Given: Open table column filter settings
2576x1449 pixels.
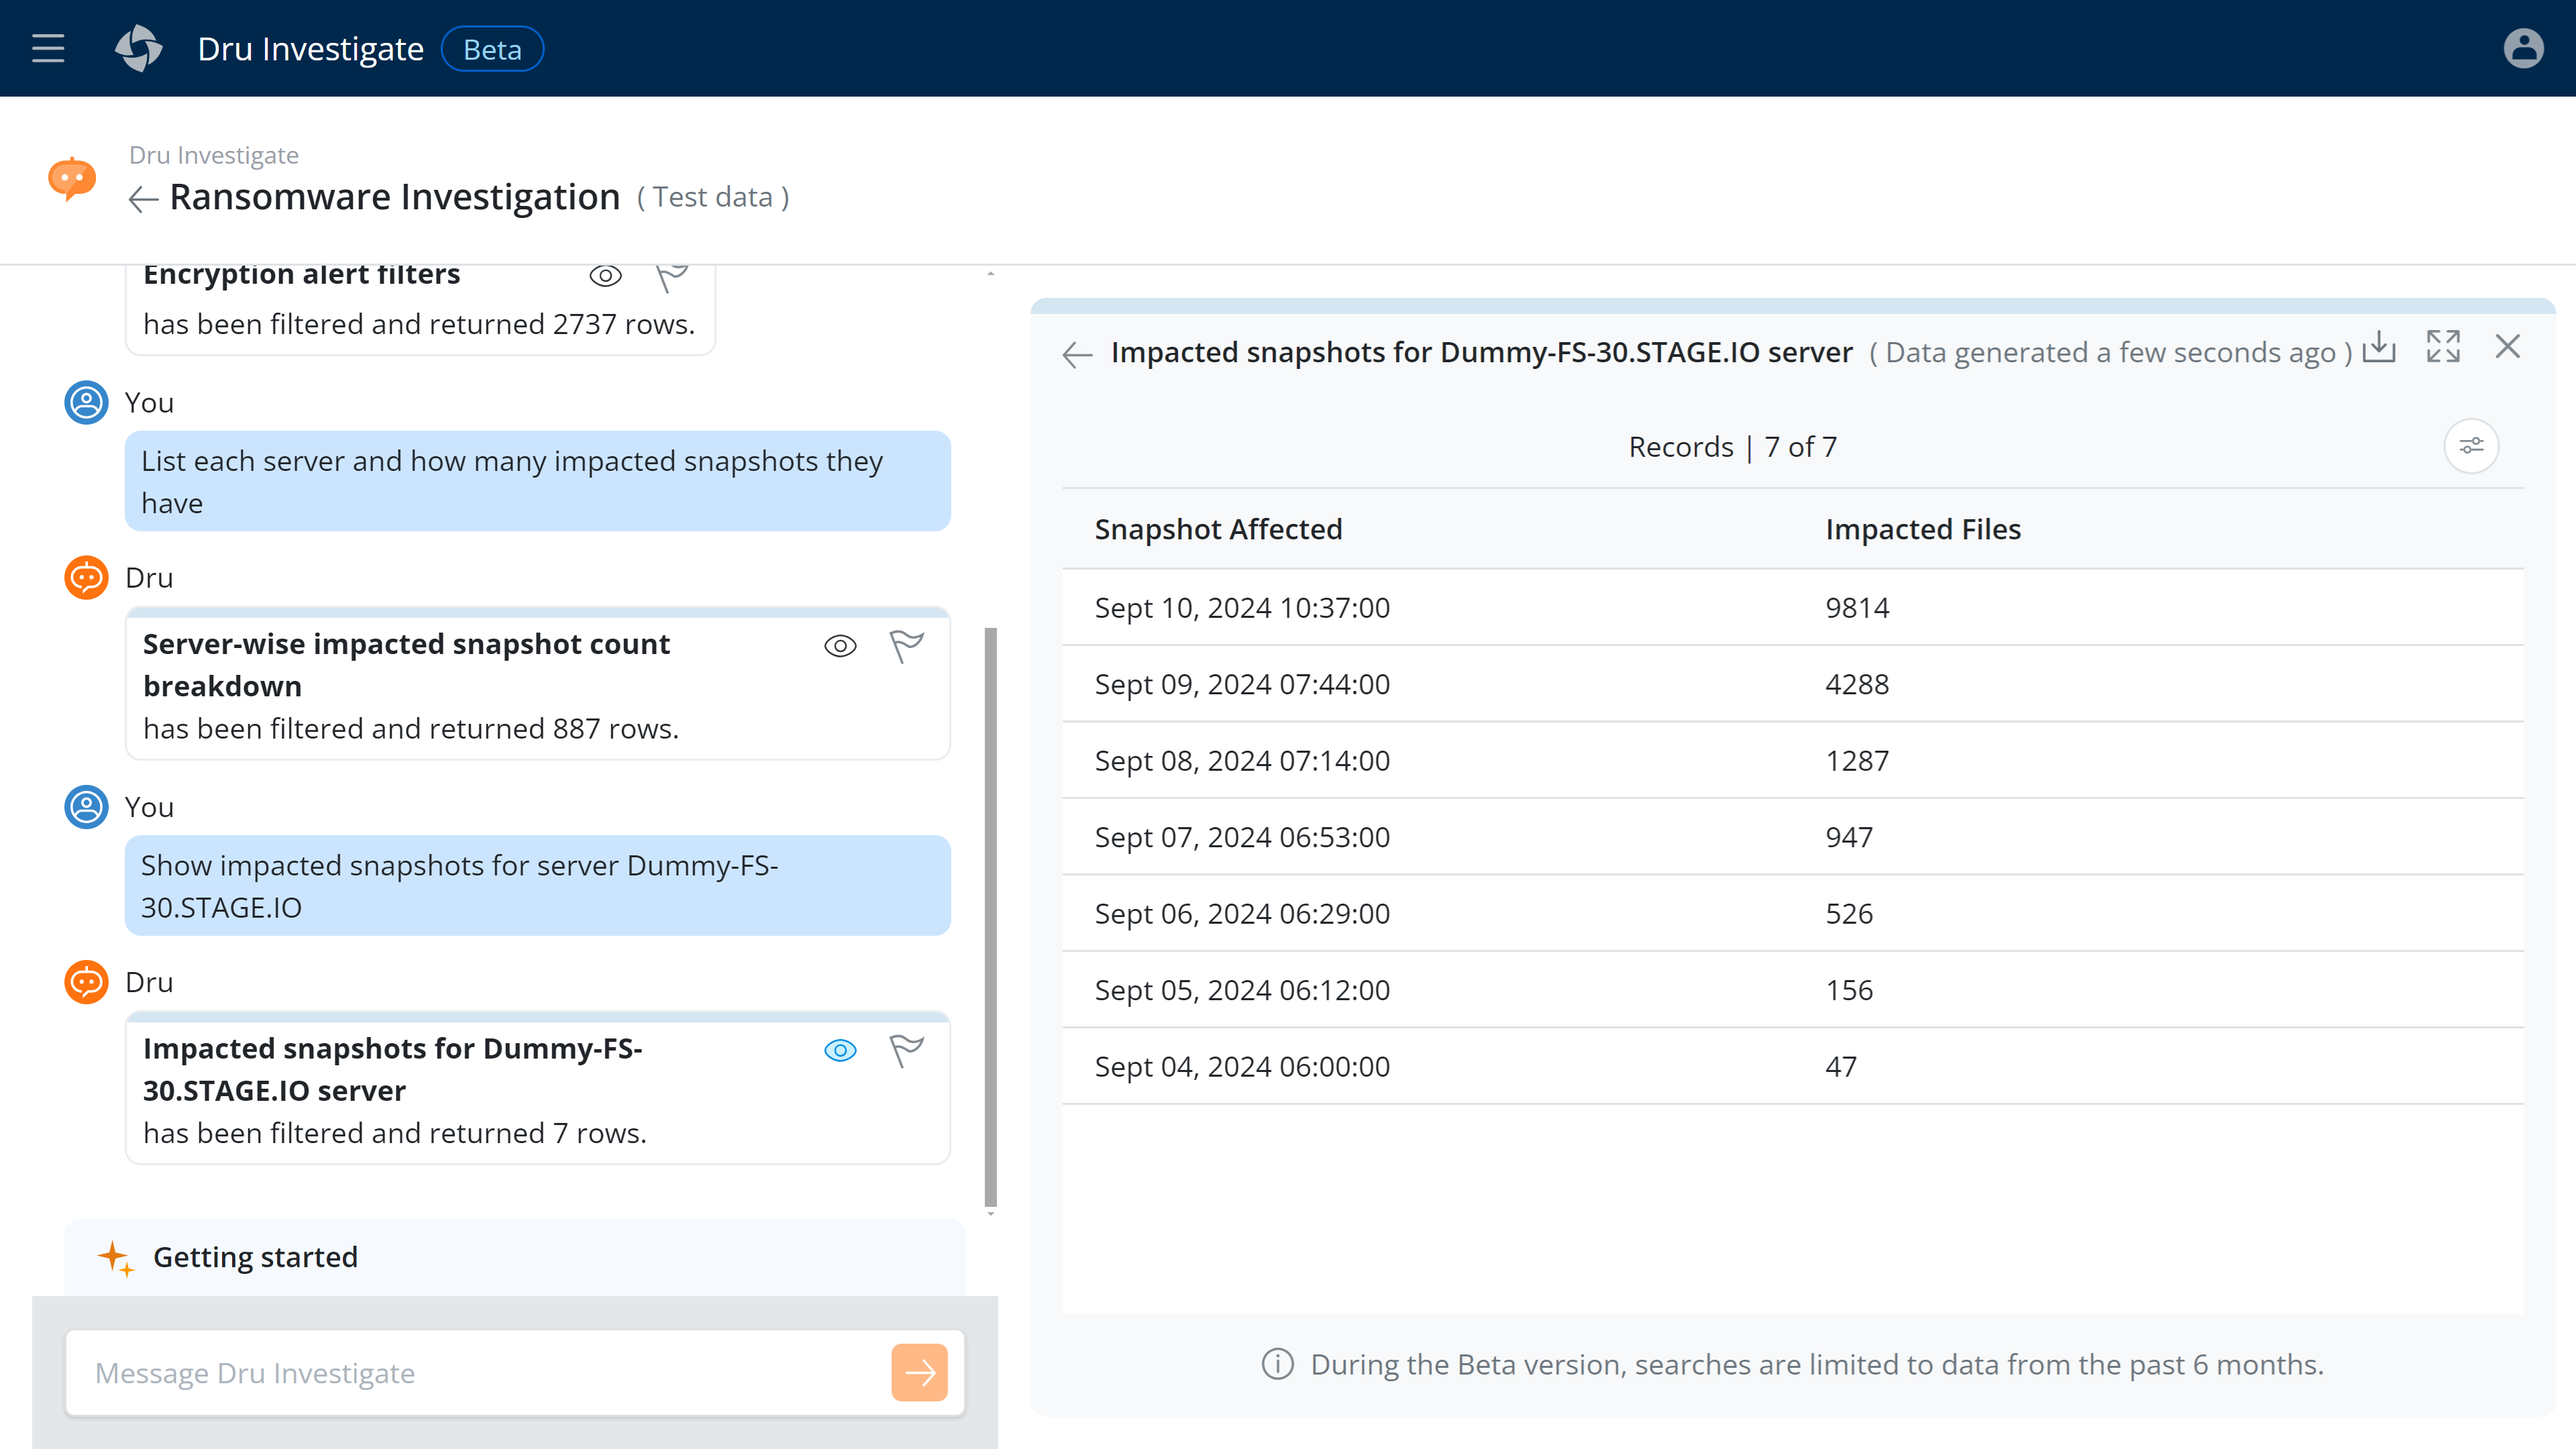Looking at the screenshot, I should tap(2471, 446).
